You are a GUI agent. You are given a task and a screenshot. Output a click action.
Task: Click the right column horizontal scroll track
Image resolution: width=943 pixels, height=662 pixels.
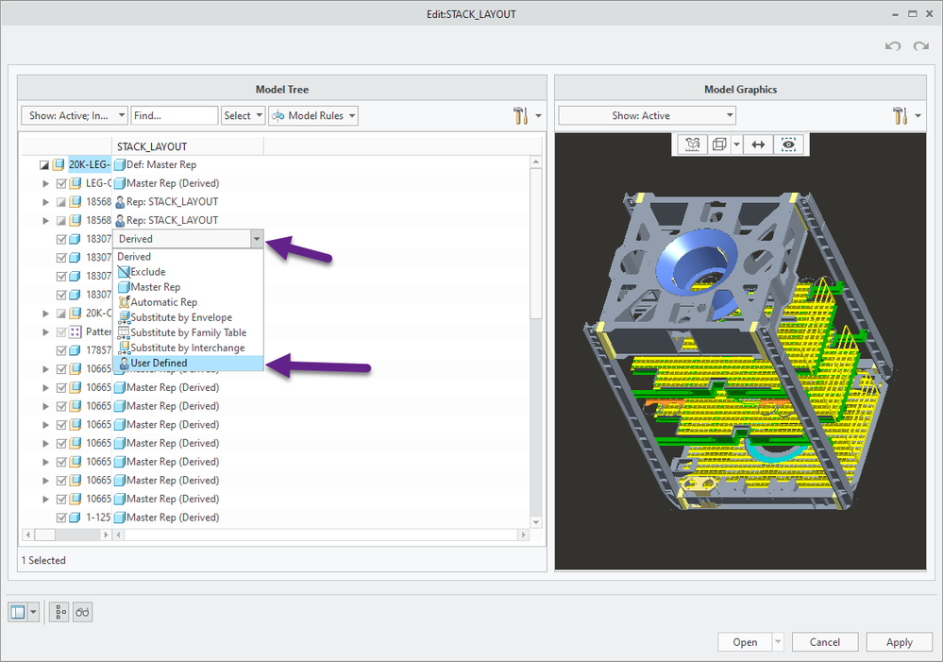pos(321,535)
